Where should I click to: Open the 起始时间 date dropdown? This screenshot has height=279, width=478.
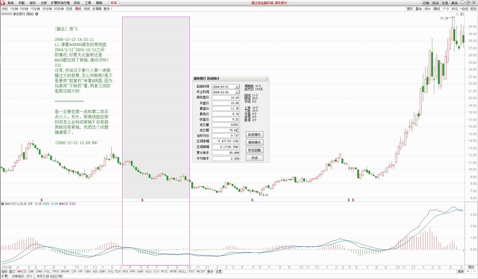(x=237, y=87)
